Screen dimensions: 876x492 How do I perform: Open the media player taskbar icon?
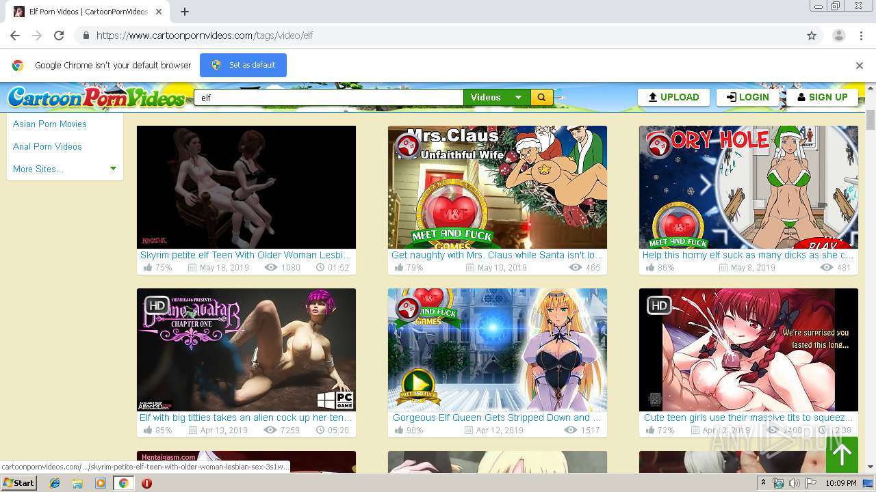101,483
